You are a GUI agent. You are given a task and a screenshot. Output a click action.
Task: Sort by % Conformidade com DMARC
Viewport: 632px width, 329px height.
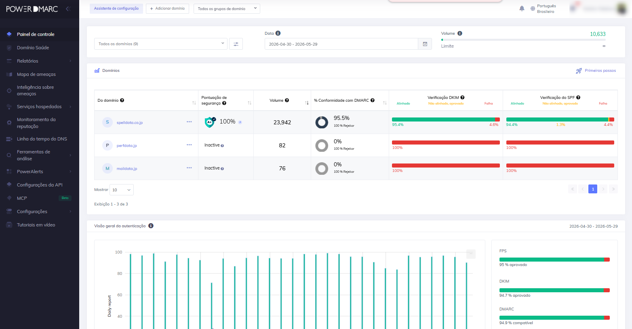click(385, 103)
